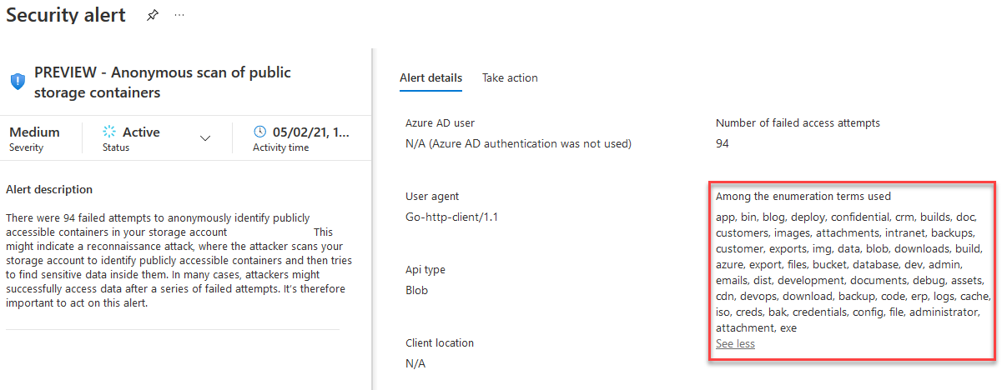Click the Client location N/A value
This screenshot has height=390, width=1007.
pyautogui.click(x=415, y=363)
